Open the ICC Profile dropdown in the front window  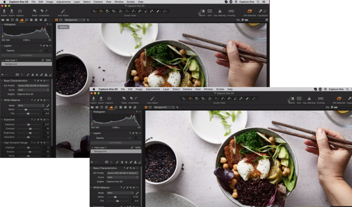pos(123,173)
